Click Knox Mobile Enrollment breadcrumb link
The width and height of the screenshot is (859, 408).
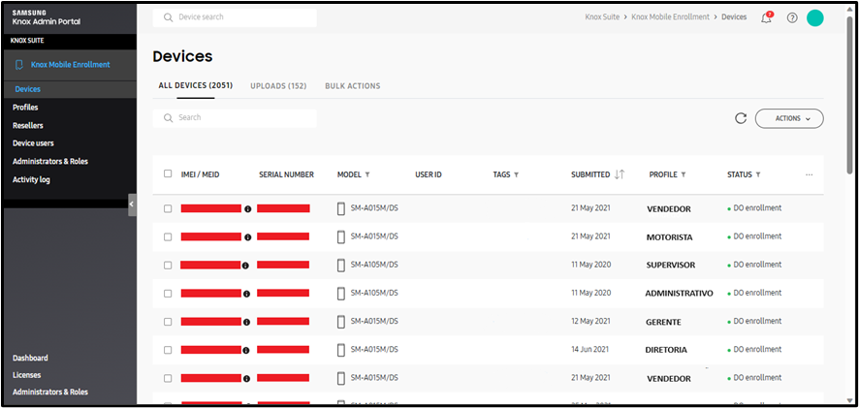671,17
